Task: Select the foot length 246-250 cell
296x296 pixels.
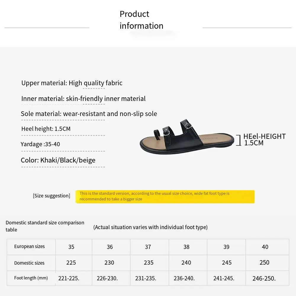Action: pyautogui.click(x=264, y=278)
